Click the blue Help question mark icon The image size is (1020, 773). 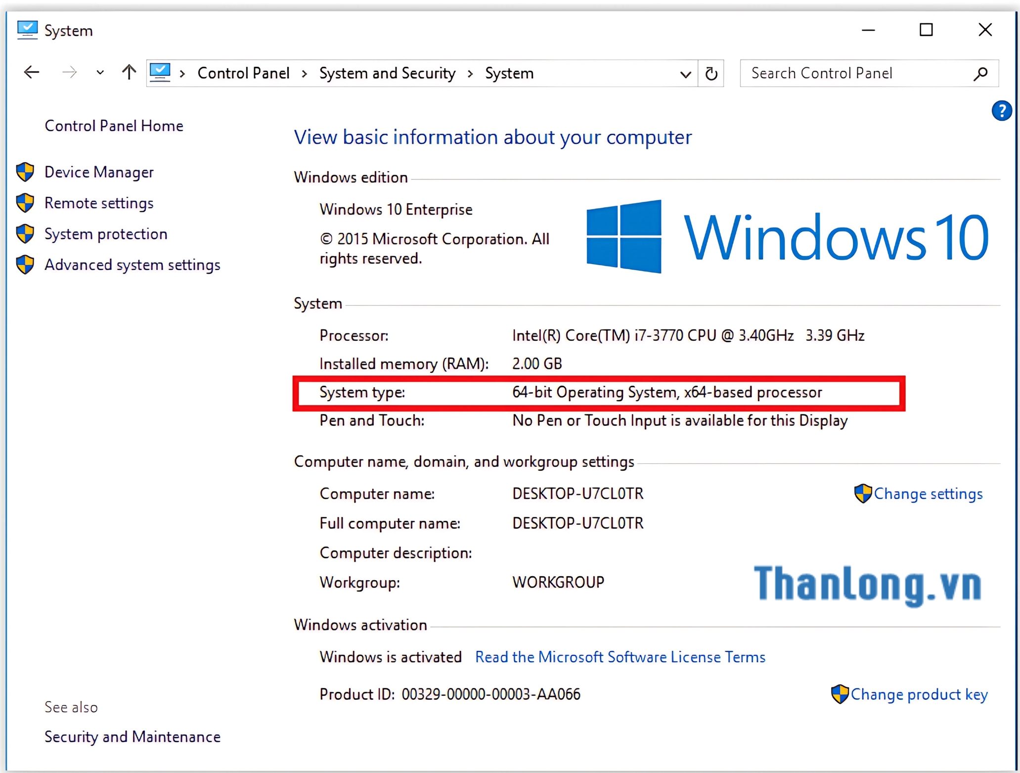[1001, 111]
